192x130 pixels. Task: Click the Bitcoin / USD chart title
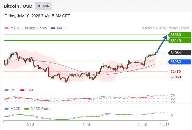18,6
